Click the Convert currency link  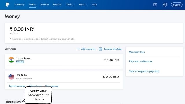click(17, 86)
